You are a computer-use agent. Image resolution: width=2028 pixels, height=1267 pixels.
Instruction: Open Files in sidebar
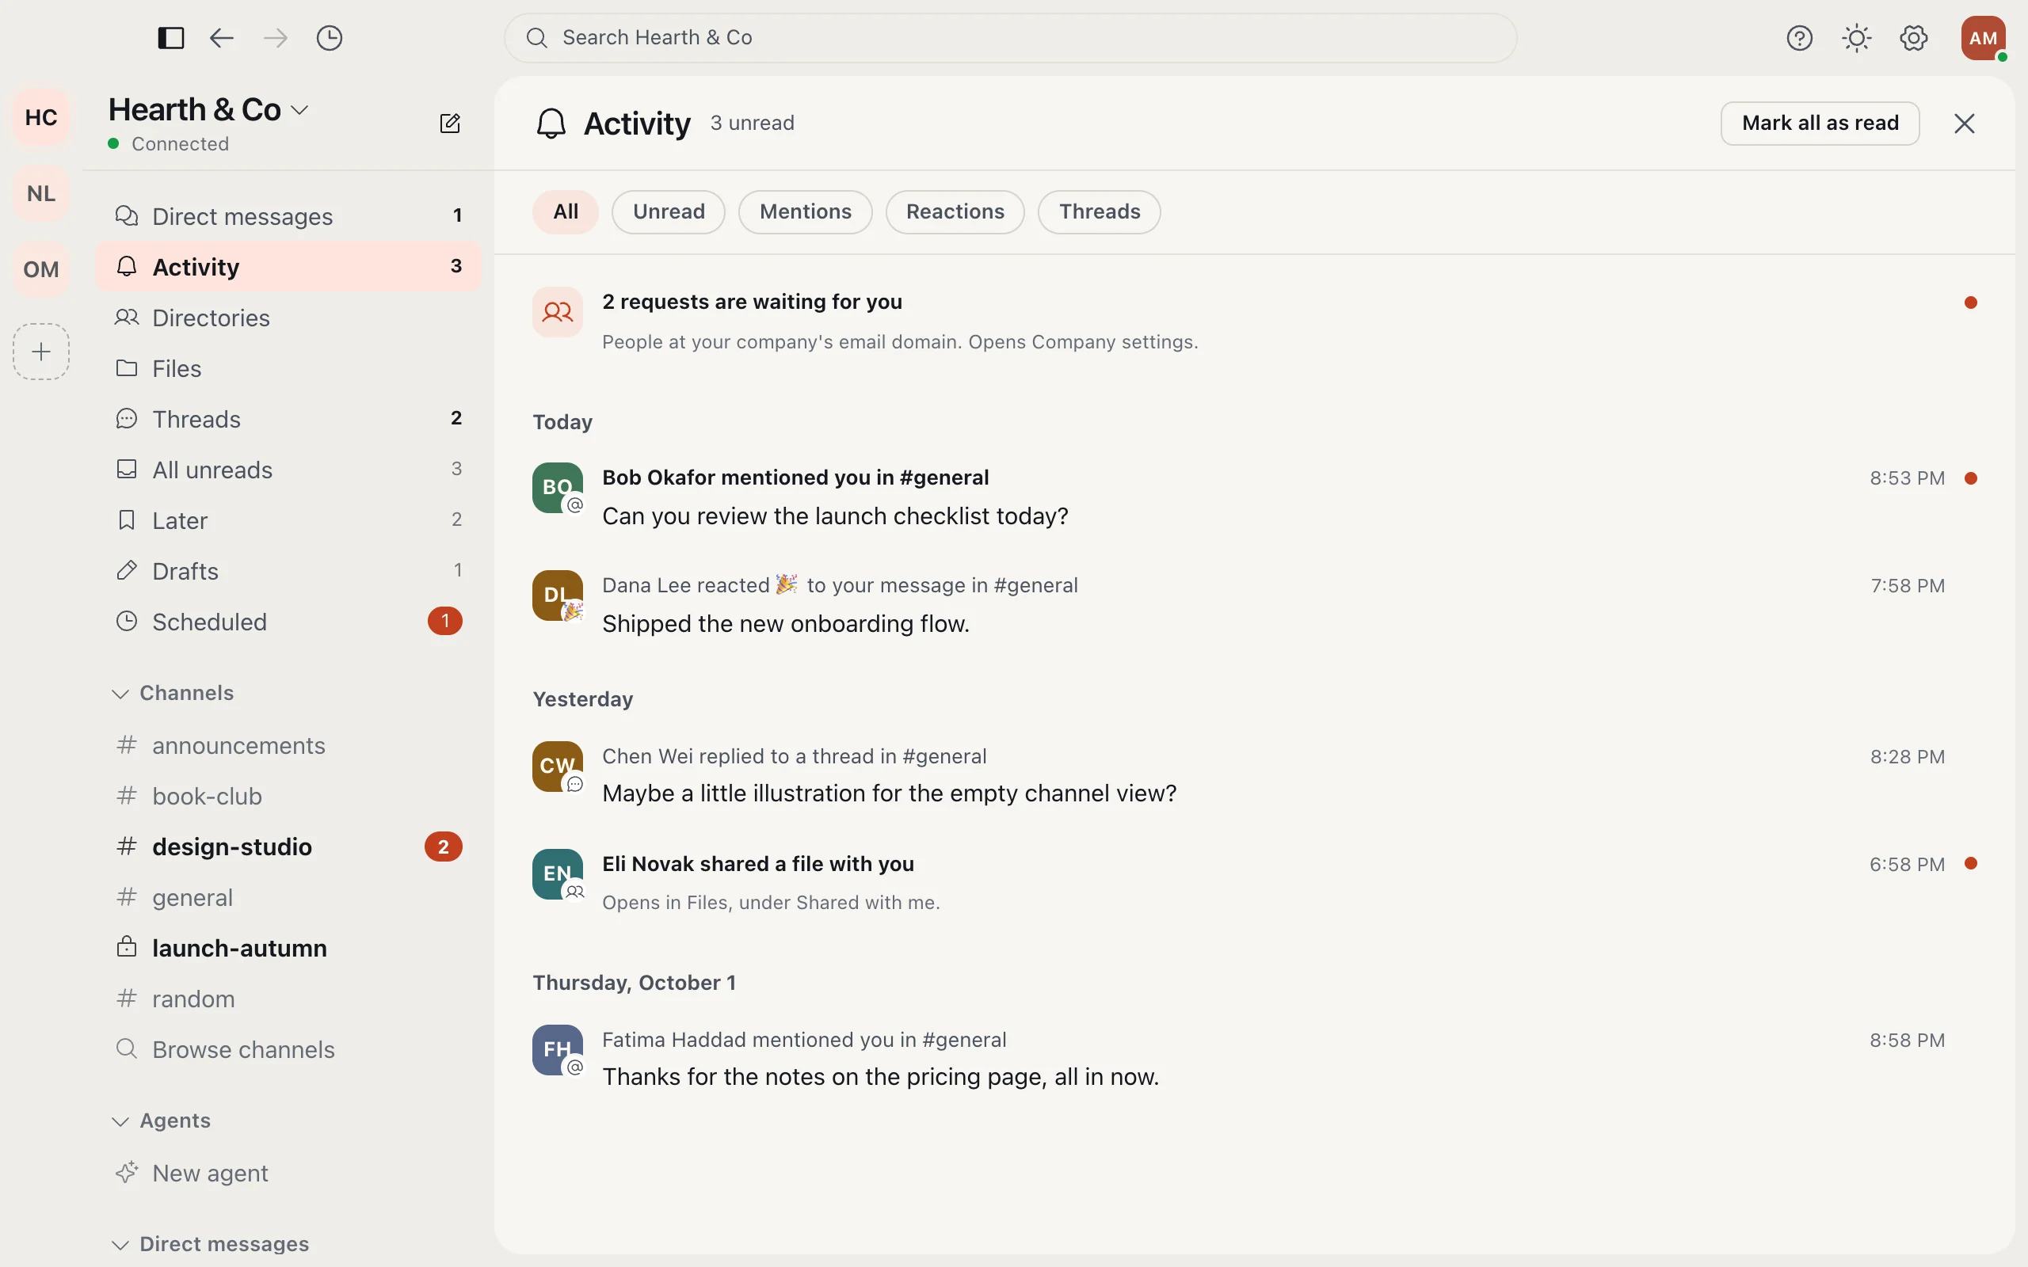(x=288, y=369)
